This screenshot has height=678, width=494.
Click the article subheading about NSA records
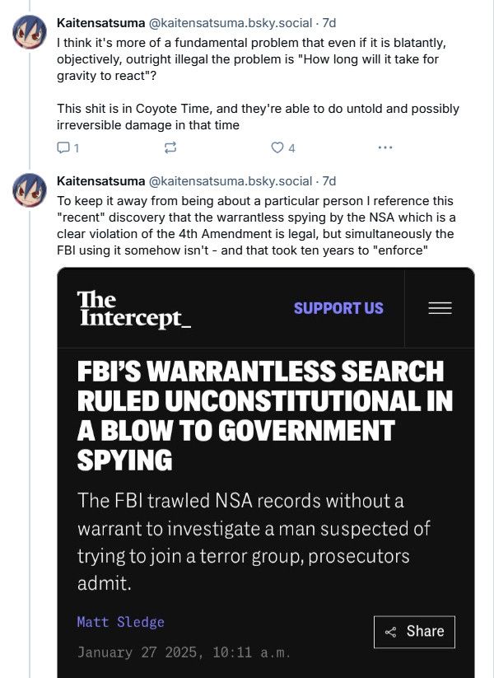pyautogui.click(x=254, y=541)
